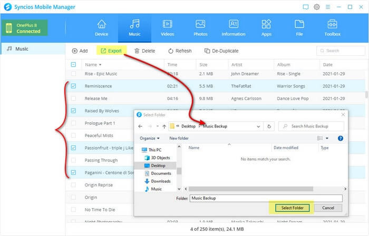Click the Syncios logo icon
The width and height of the screenshot is (369, 236).
tap(8, 7)
